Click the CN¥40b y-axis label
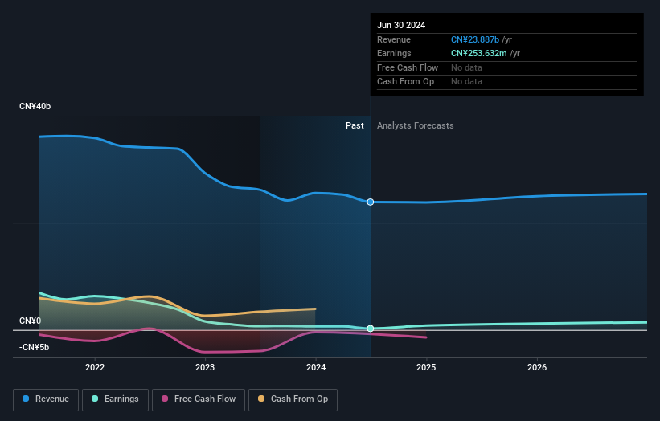 point(35,106)
